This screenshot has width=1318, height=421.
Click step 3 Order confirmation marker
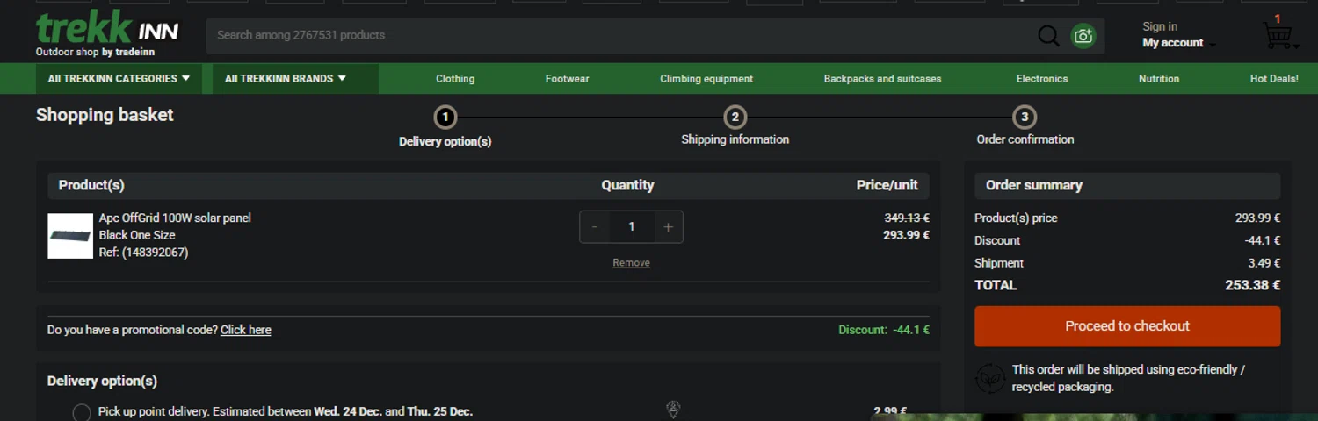coord(1024,117)
